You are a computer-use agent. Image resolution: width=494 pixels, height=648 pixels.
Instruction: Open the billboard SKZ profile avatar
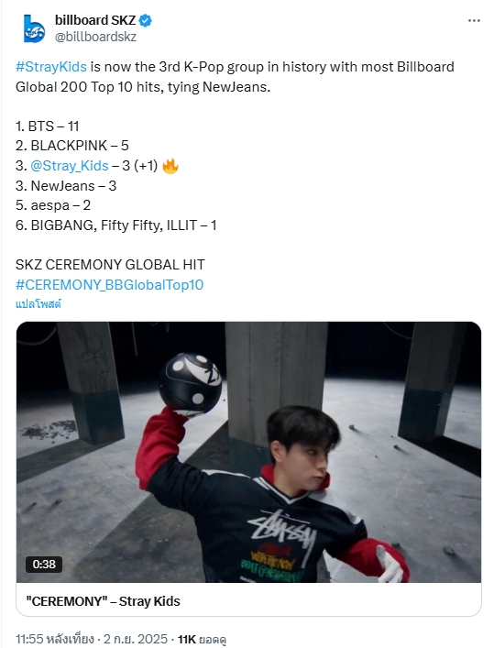click(x=34, y=28)
